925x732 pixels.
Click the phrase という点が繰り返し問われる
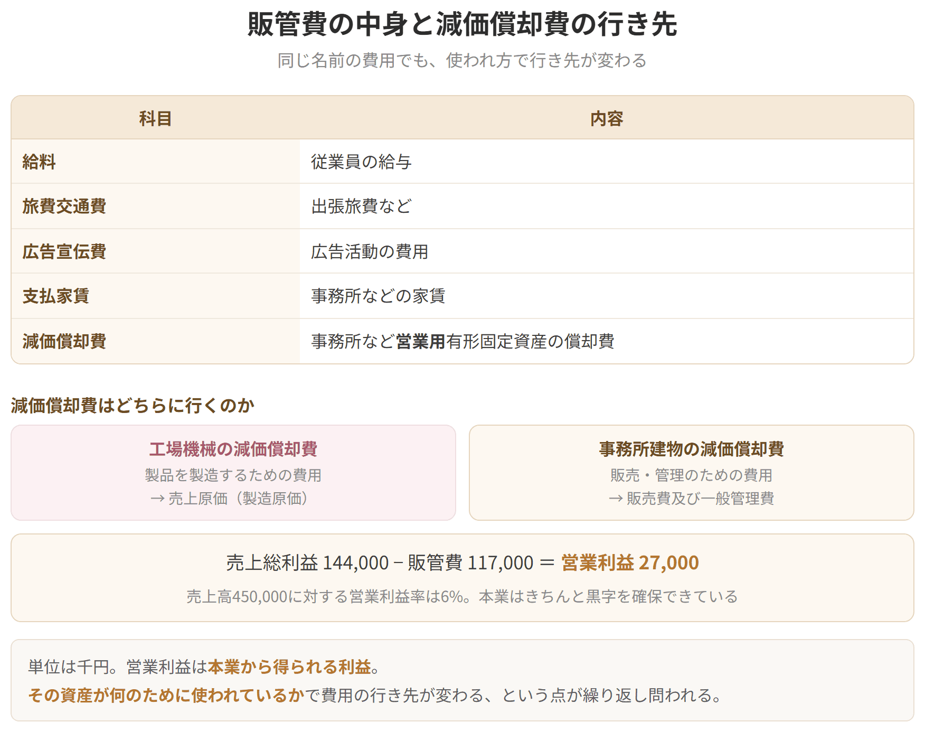[x=606, y=696]
